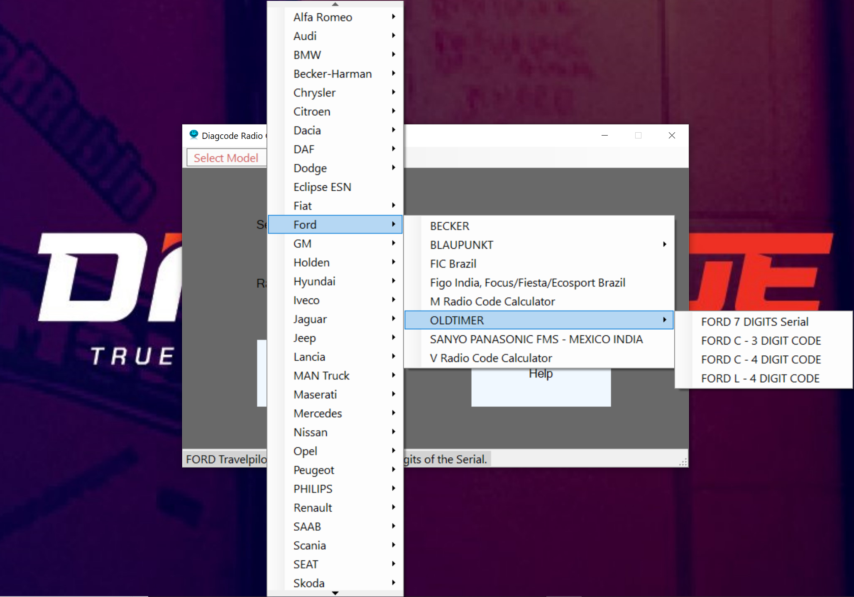
Task: Open the Scania submenu
Action: coord(335,545)
